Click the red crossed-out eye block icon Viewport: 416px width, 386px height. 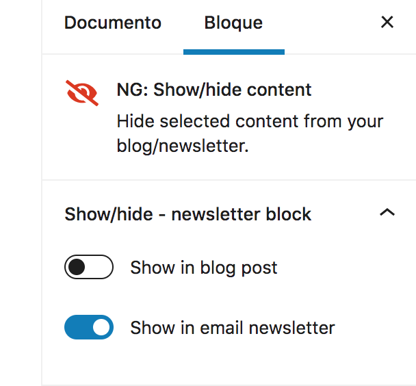point(82,93)
